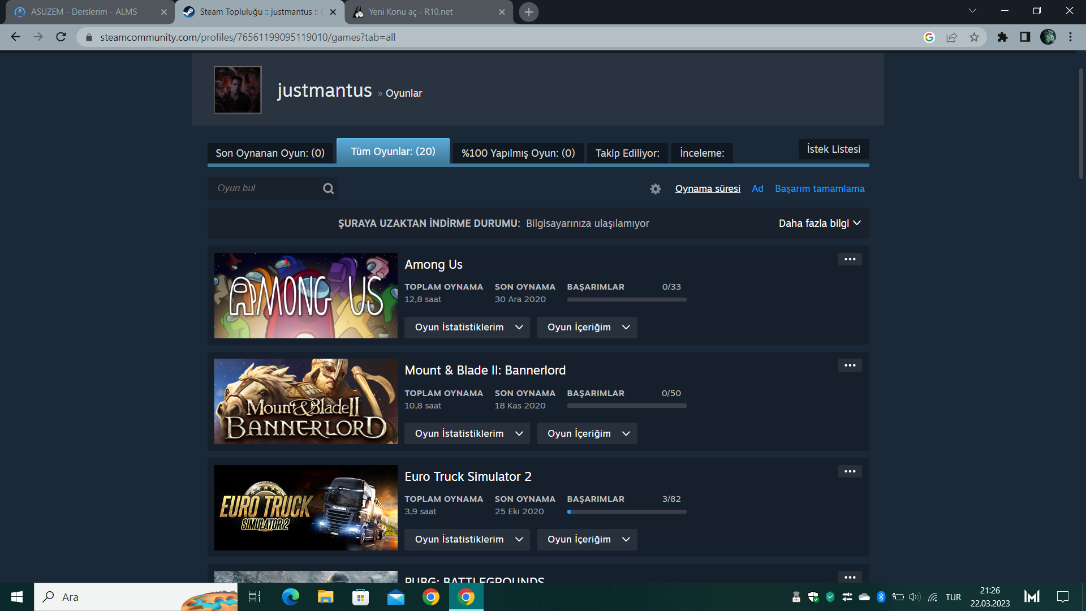Click the browser forward arrow
The image size is (1086, 611).
pos(38,37)
